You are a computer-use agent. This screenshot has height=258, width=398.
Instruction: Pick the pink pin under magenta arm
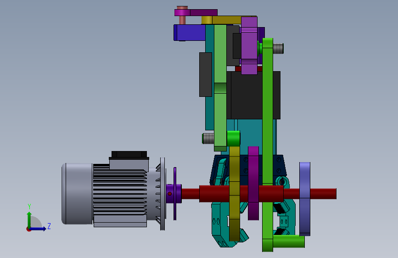[182, 20]
